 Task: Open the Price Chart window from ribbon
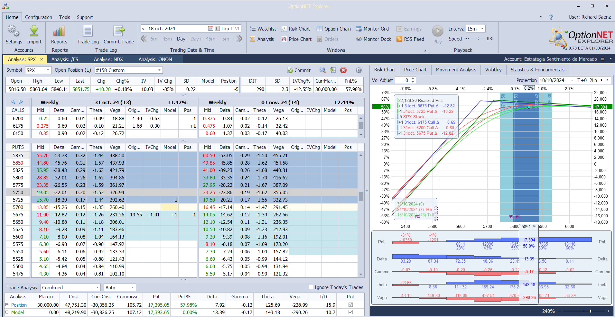coord(296,39)
